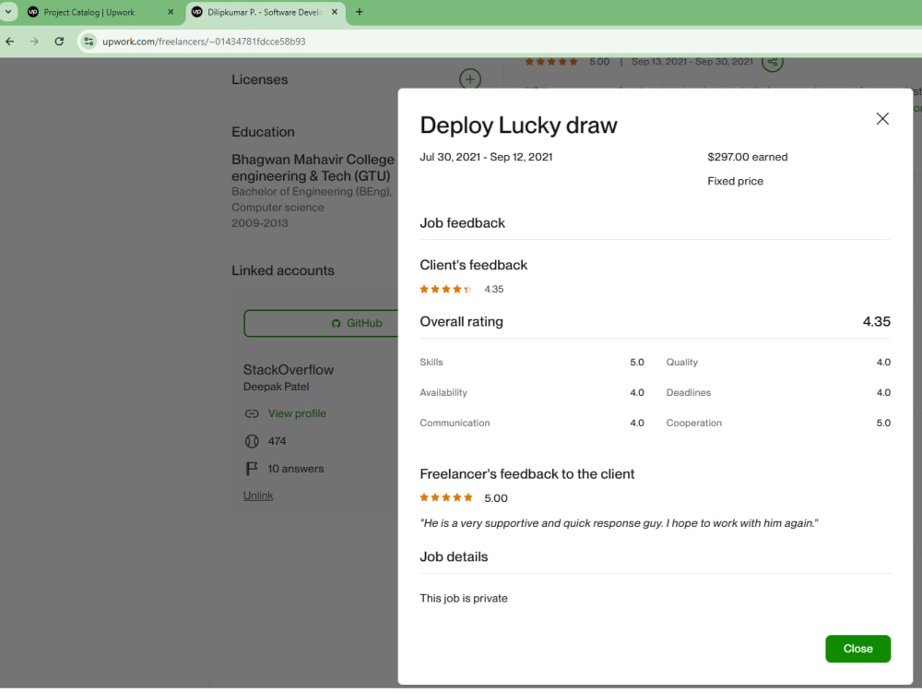Image resolution: width=922 pixels, height=693 pixels.
Task: Click the Cooperation rating row label
Action: pos(694,423)
